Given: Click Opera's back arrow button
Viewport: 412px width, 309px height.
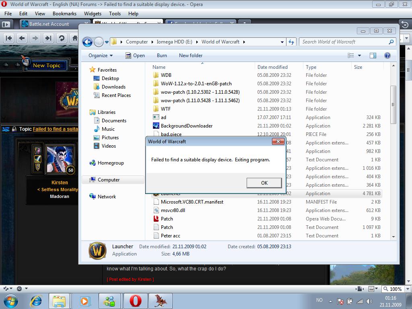Looking at the screenshot, I should [22, 38].
